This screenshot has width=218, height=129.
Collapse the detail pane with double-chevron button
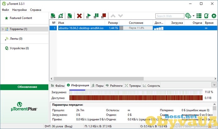click(214, 85)
